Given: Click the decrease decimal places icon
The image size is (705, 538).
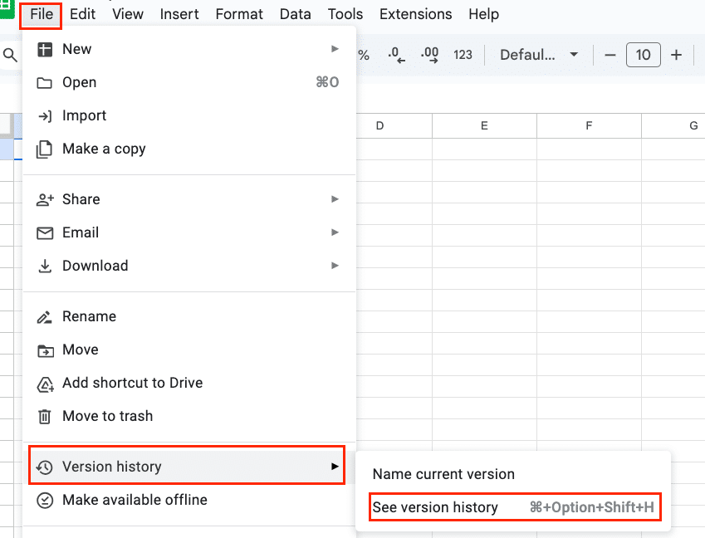Looking at the screenshot, I should click(397, 55).
